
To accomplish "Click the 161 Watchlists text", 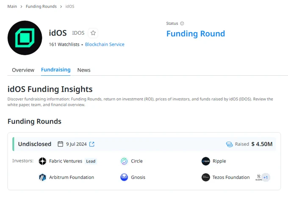I will pos(64,44).
